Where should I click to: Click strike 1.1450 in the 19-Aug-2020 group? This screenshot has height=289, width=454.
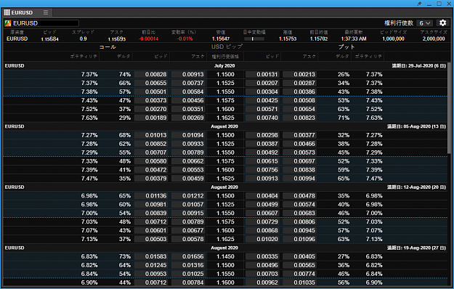[225, 256]
